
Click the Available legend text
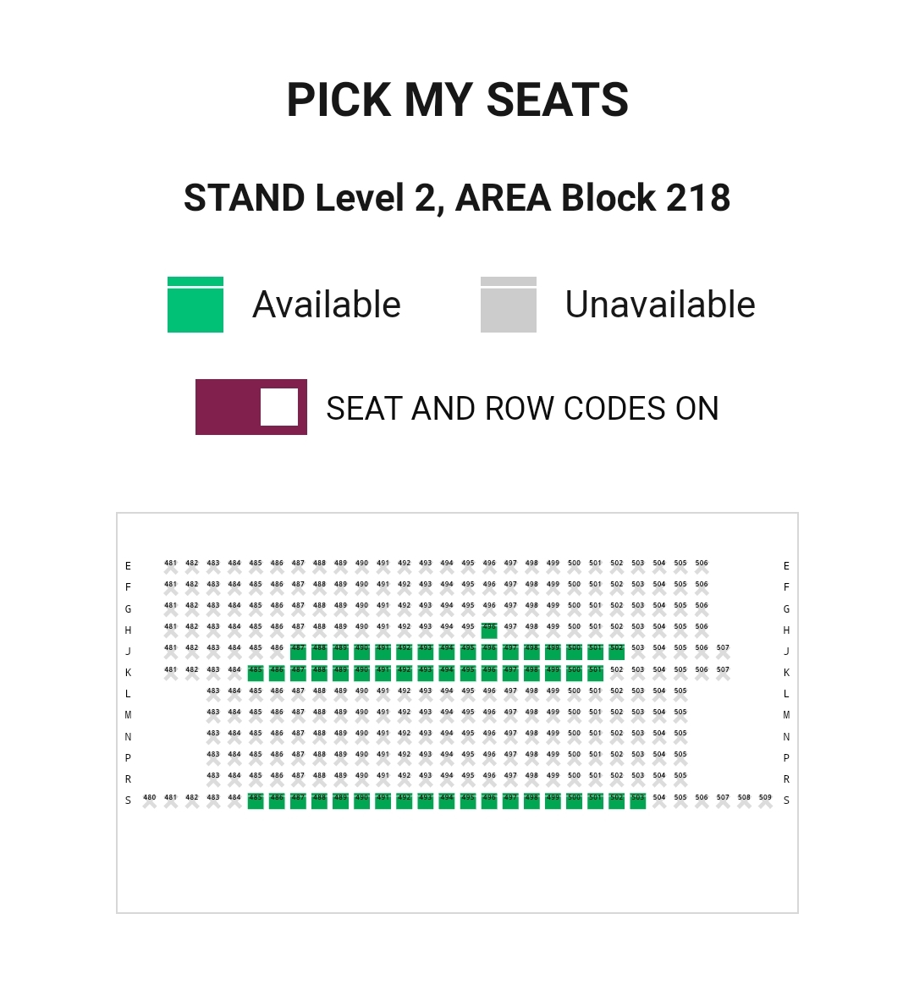coord(327,305)
